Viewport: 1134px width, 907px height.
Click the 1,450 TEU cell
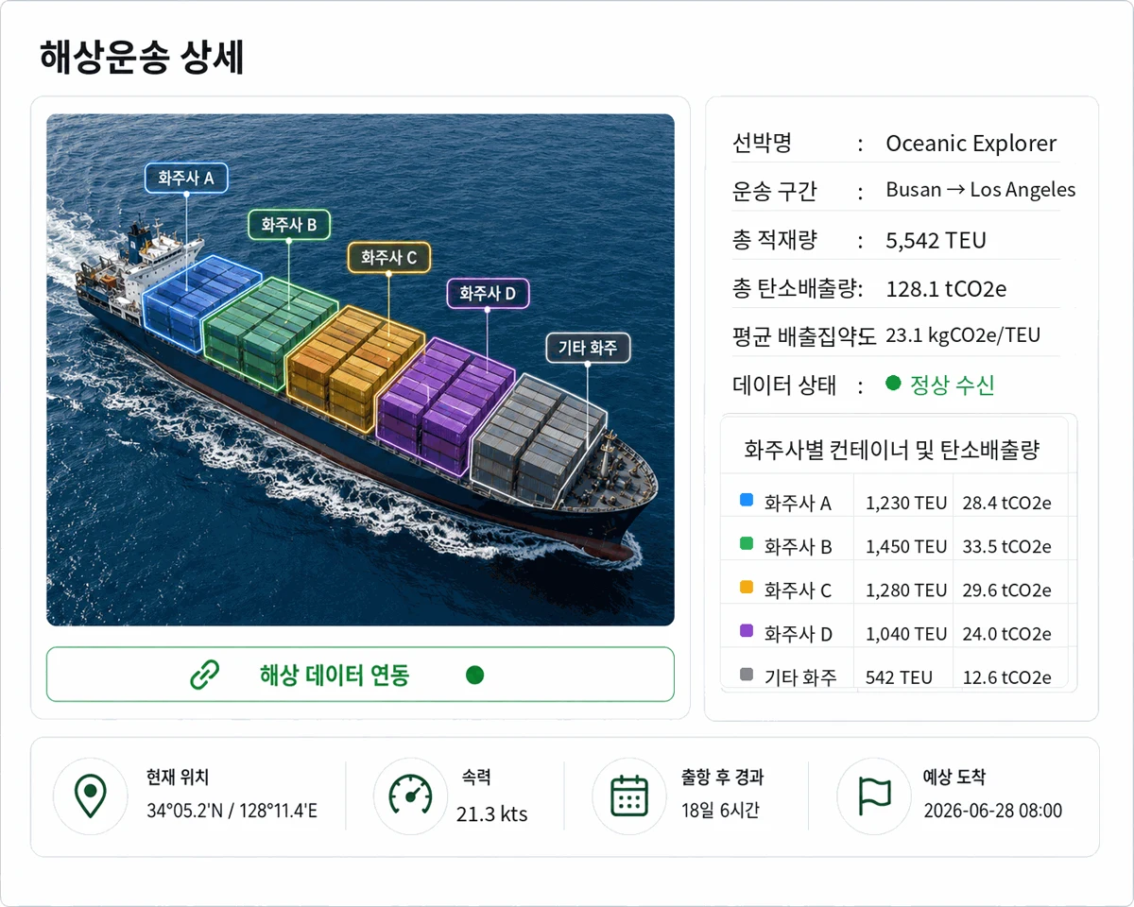point(905,546)
